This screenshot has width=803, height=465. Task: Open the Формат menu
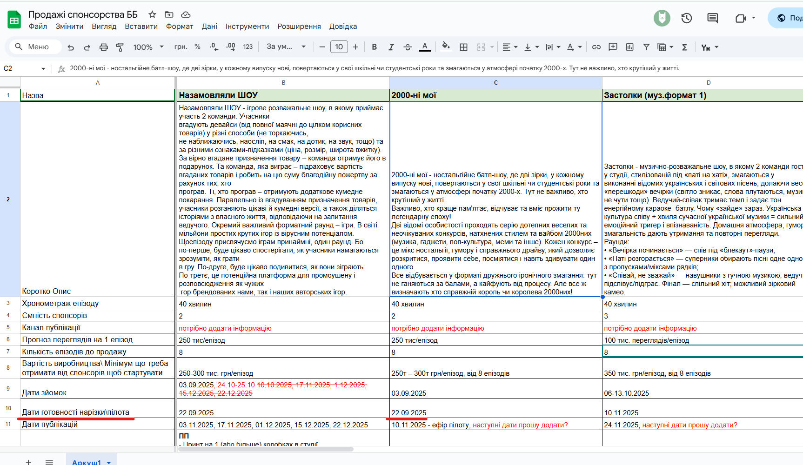[179, 27]
